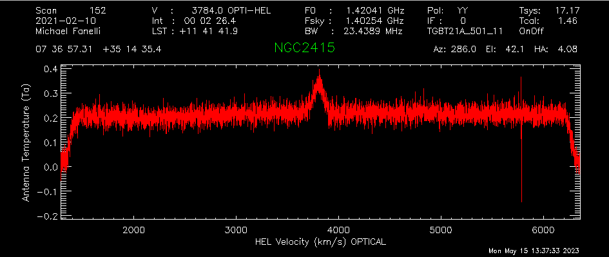Select the Tcal value 1.46
Viewport: 609px width, 257px height.
(568, 21)
